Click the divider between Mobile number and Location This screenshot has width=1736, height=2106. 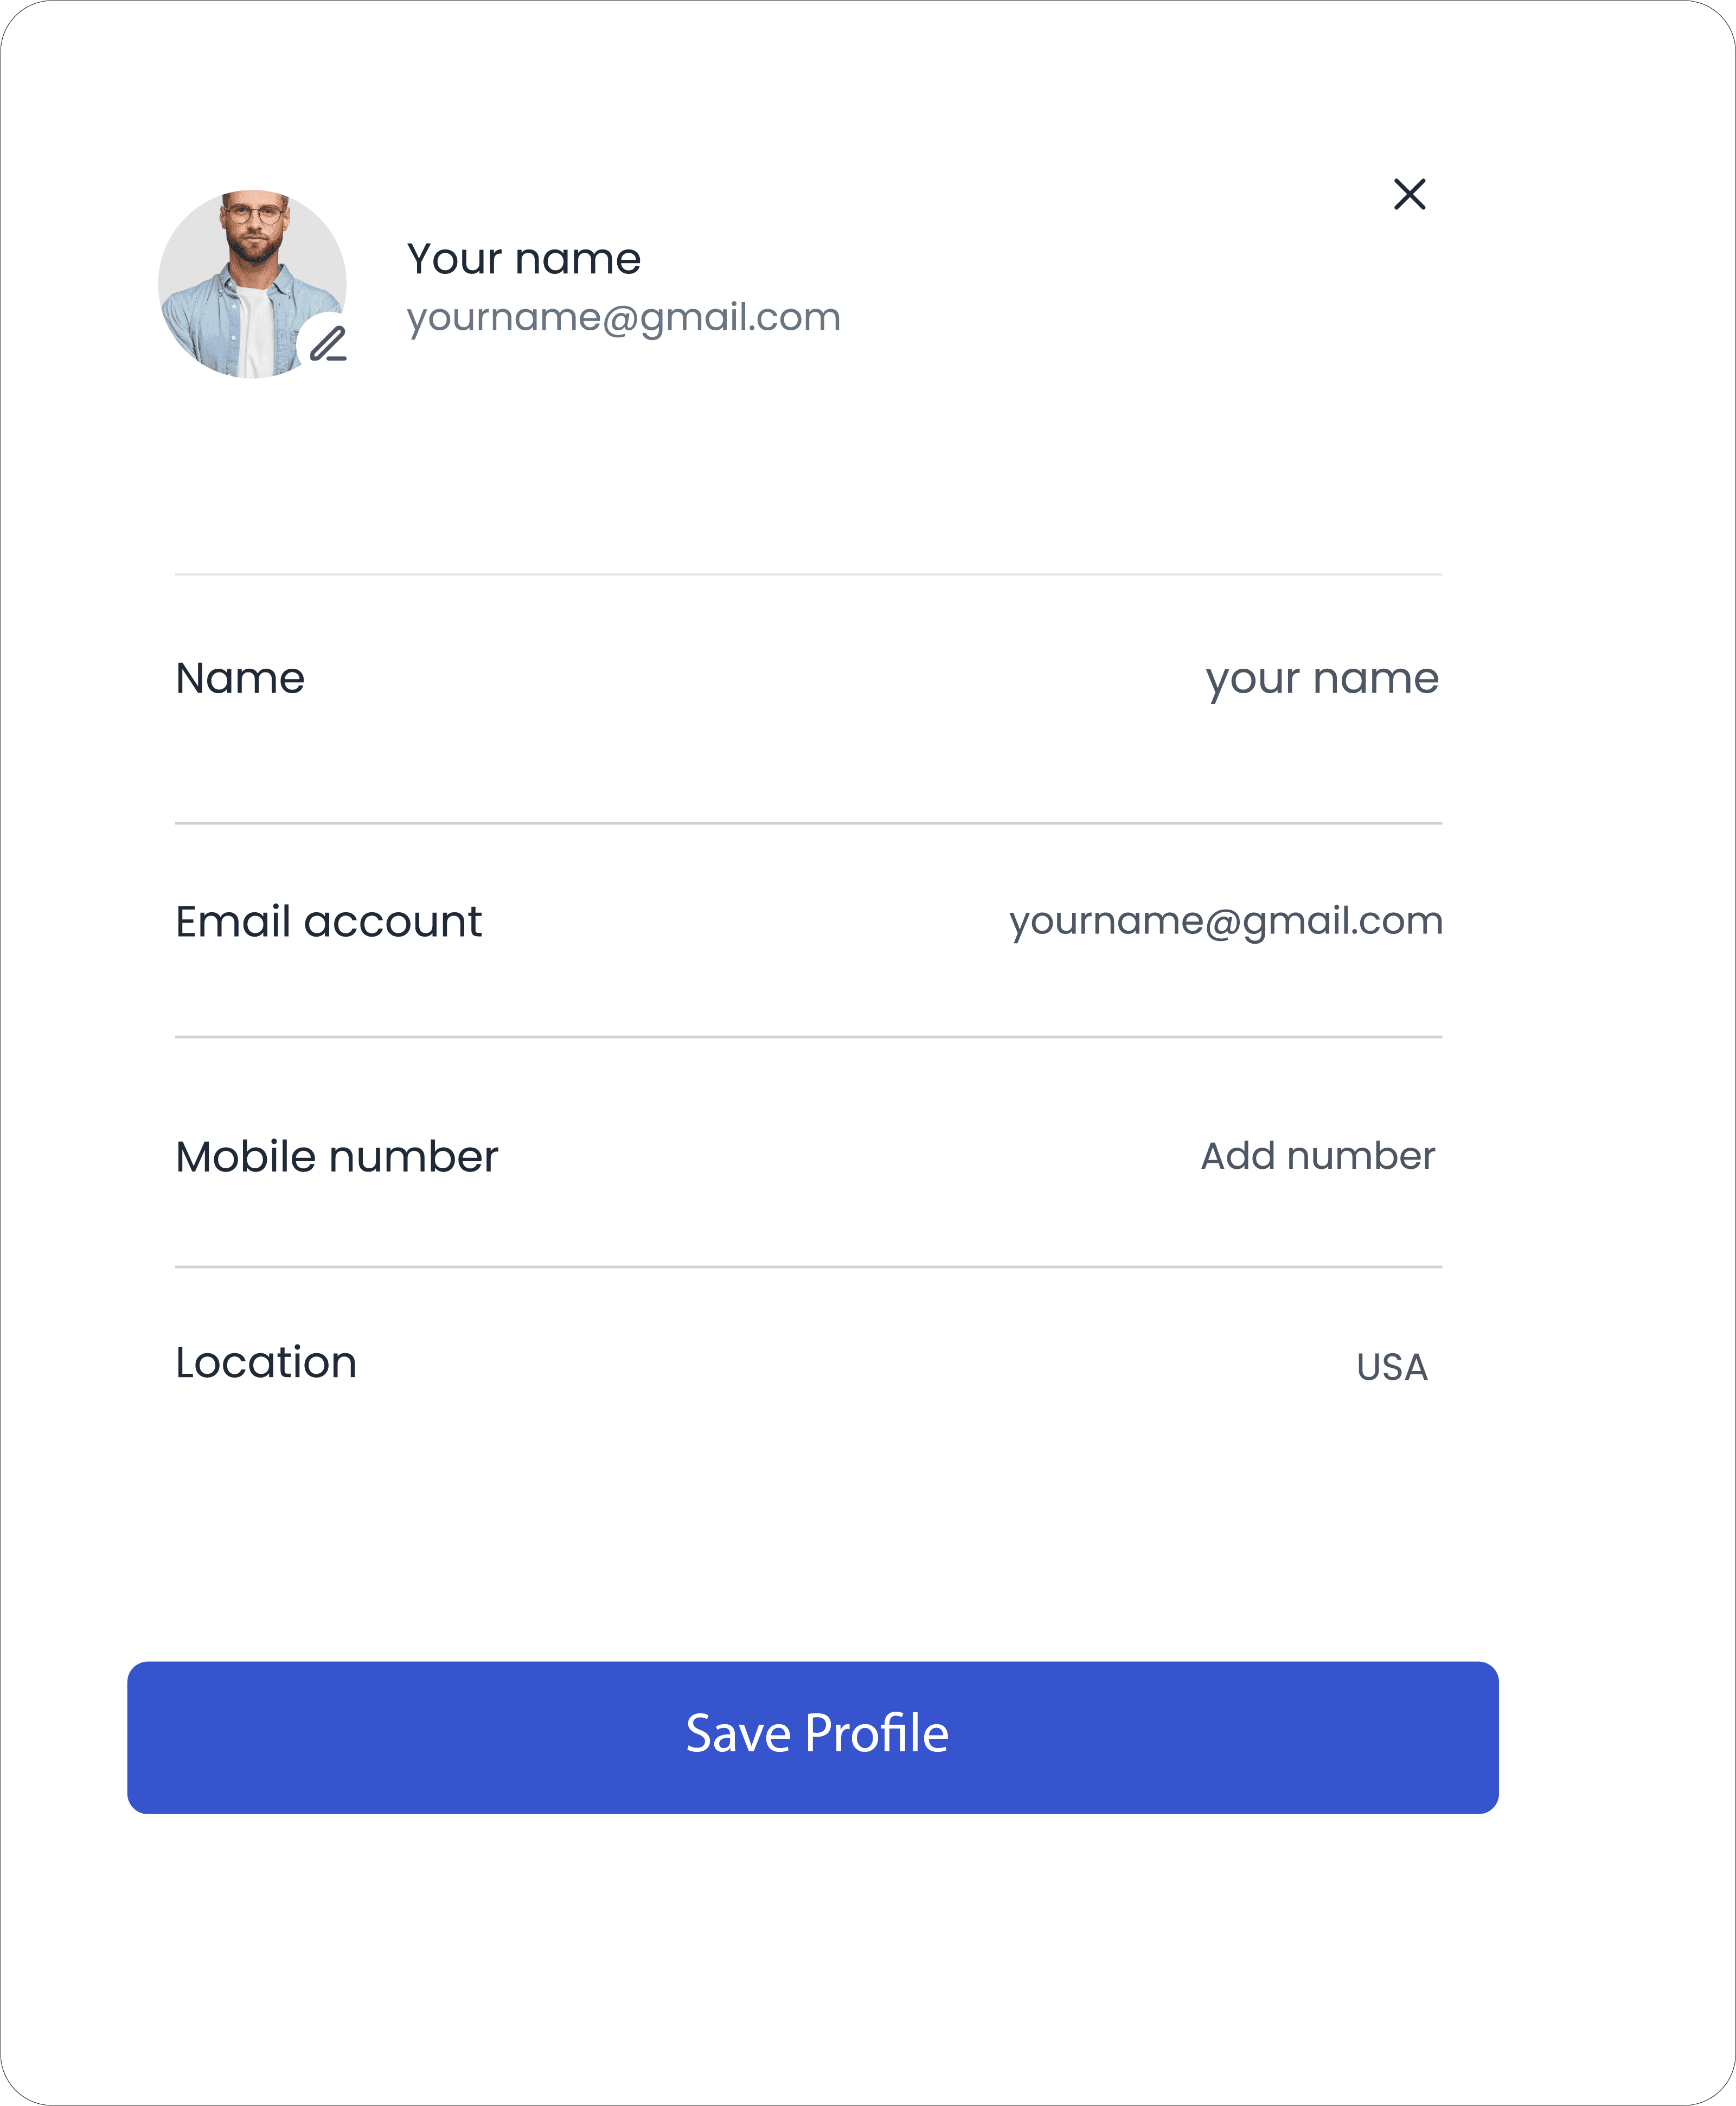click(808, 1267)
